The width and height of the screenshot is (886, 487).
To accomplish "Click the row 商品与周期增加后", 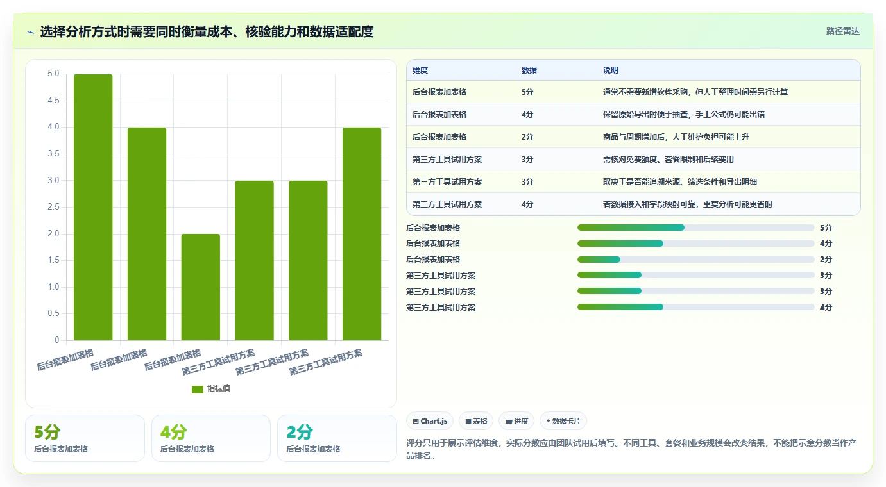I will [633, 137].
